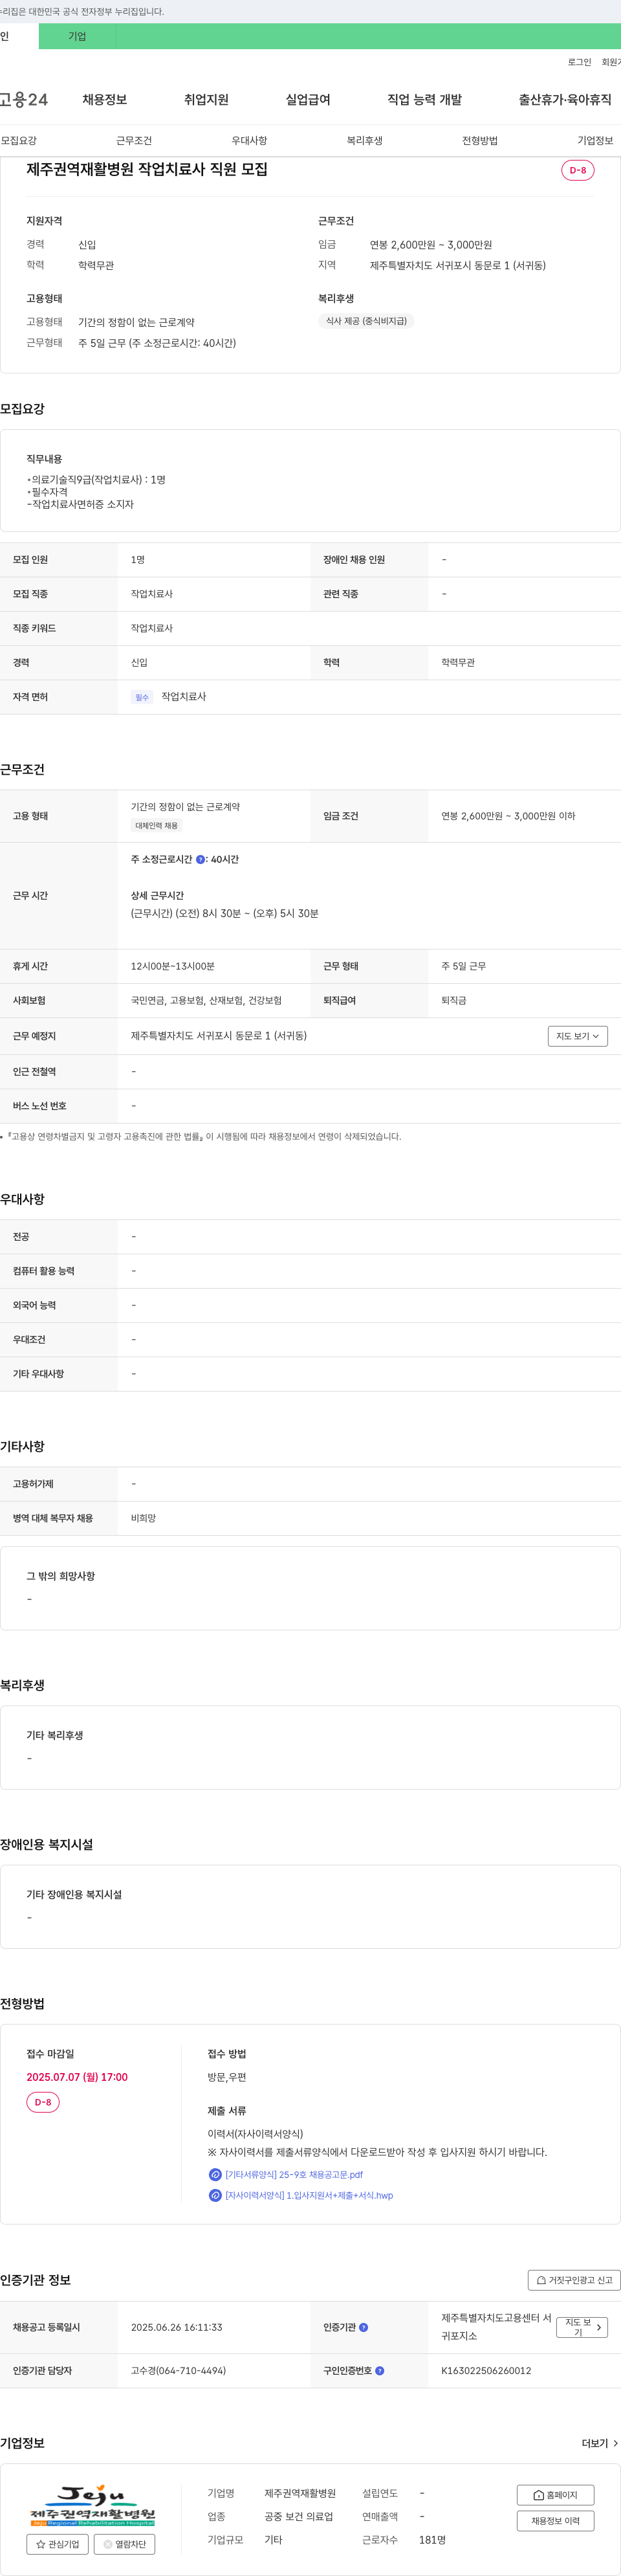Screen dimensions: 621x2576
Task: Click the 제주권역재활병원 logo image
Action: point(92,2505)
